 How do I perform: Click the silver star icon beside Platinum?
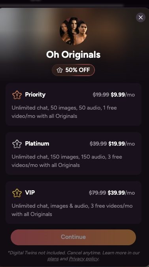[17, 144]
